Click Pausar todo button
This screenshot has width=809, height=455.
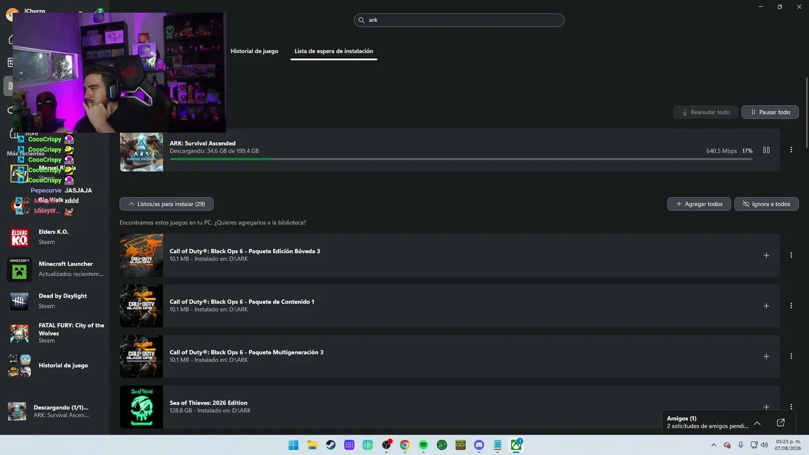(x=770, y=112)
